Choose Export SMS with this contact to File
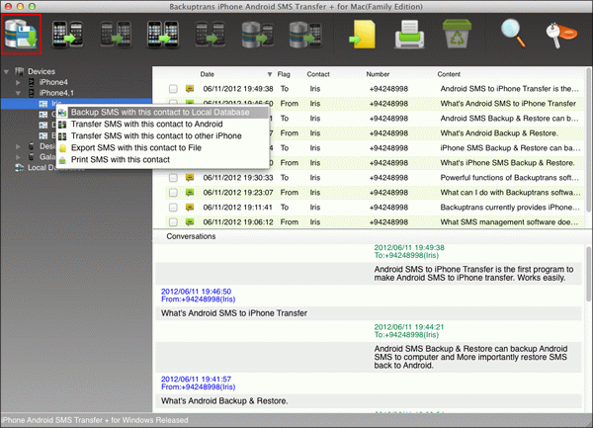 point(163,148)
